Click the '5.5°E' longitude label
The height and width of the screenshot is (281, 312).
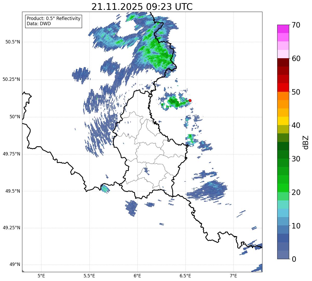[89, 276]
